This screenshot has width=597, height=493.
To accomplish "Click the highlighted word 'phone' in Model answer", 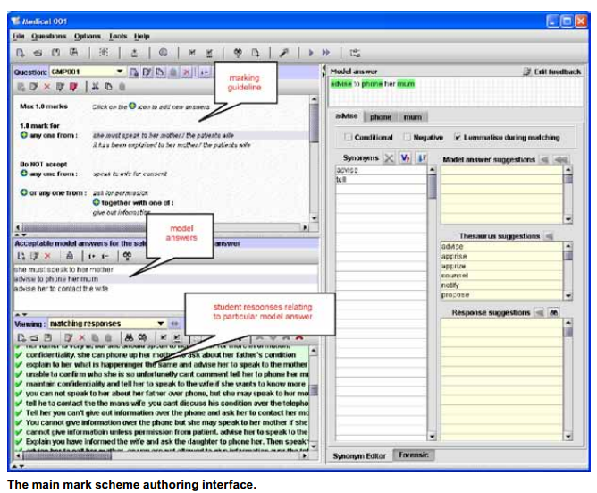I will coord(372,84).
